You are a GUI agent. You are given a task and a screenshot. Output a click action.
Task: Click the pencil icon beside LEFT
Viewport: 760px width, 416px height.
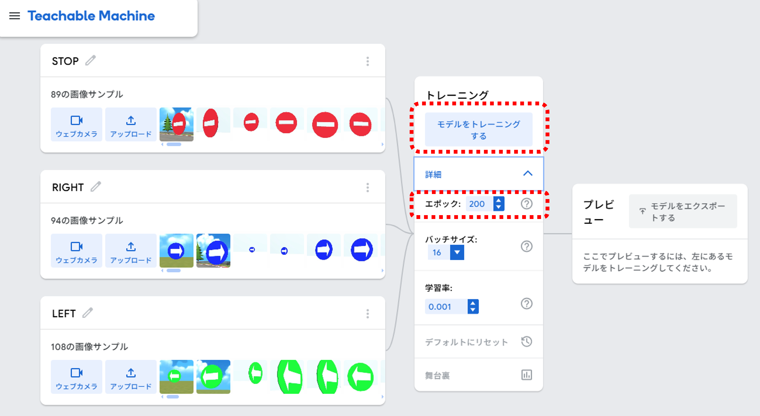click(x=88, y=313)
